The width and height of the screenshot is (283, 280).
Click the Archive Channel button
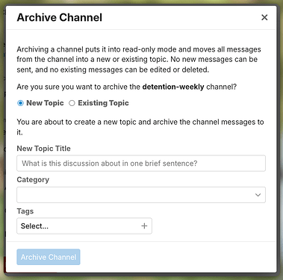pos(49,257)
